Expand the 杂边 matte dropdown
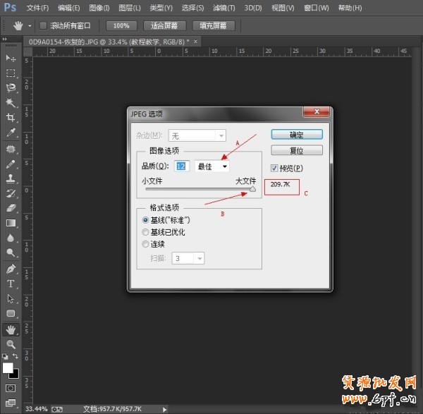Image resolution: width=423 pixels, height=414 pixels. tap(198, 135)
